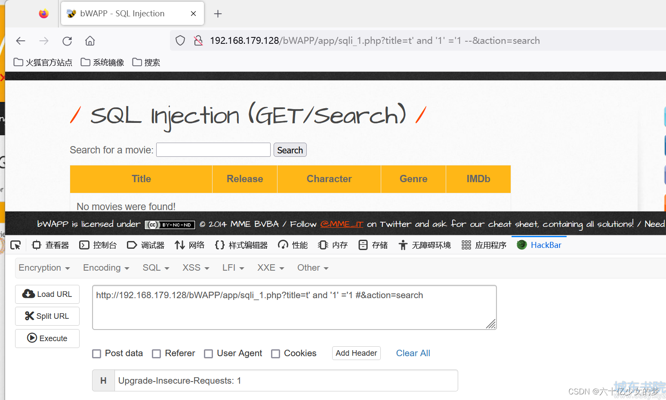The image size is (666, 400).
Task: Expand the Encoding dropdown menu
Action: [x=106, y=268]
